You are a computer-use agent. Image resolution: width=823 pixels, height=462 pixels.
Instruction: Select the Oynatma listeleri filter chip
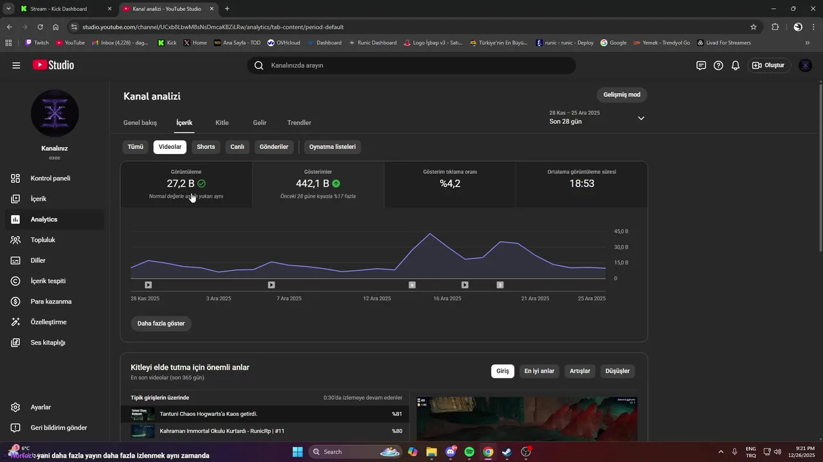point(332,147)
